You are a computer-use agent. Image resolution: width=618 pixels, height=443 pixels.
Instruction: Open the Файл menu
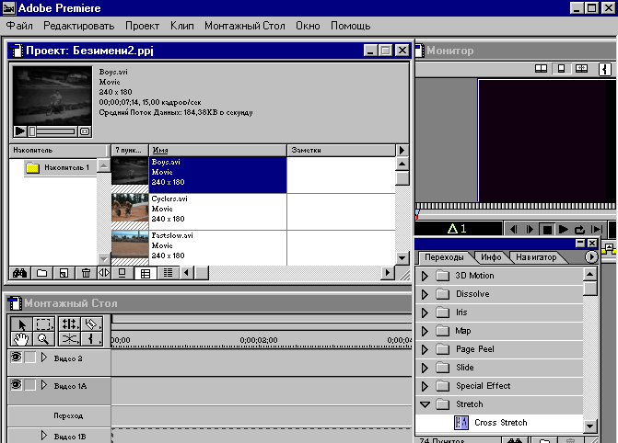[x=19, y=26]
